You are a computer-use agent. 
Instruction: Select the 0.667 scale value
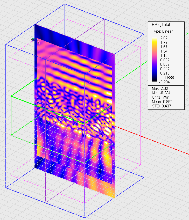tap(165, 64)
